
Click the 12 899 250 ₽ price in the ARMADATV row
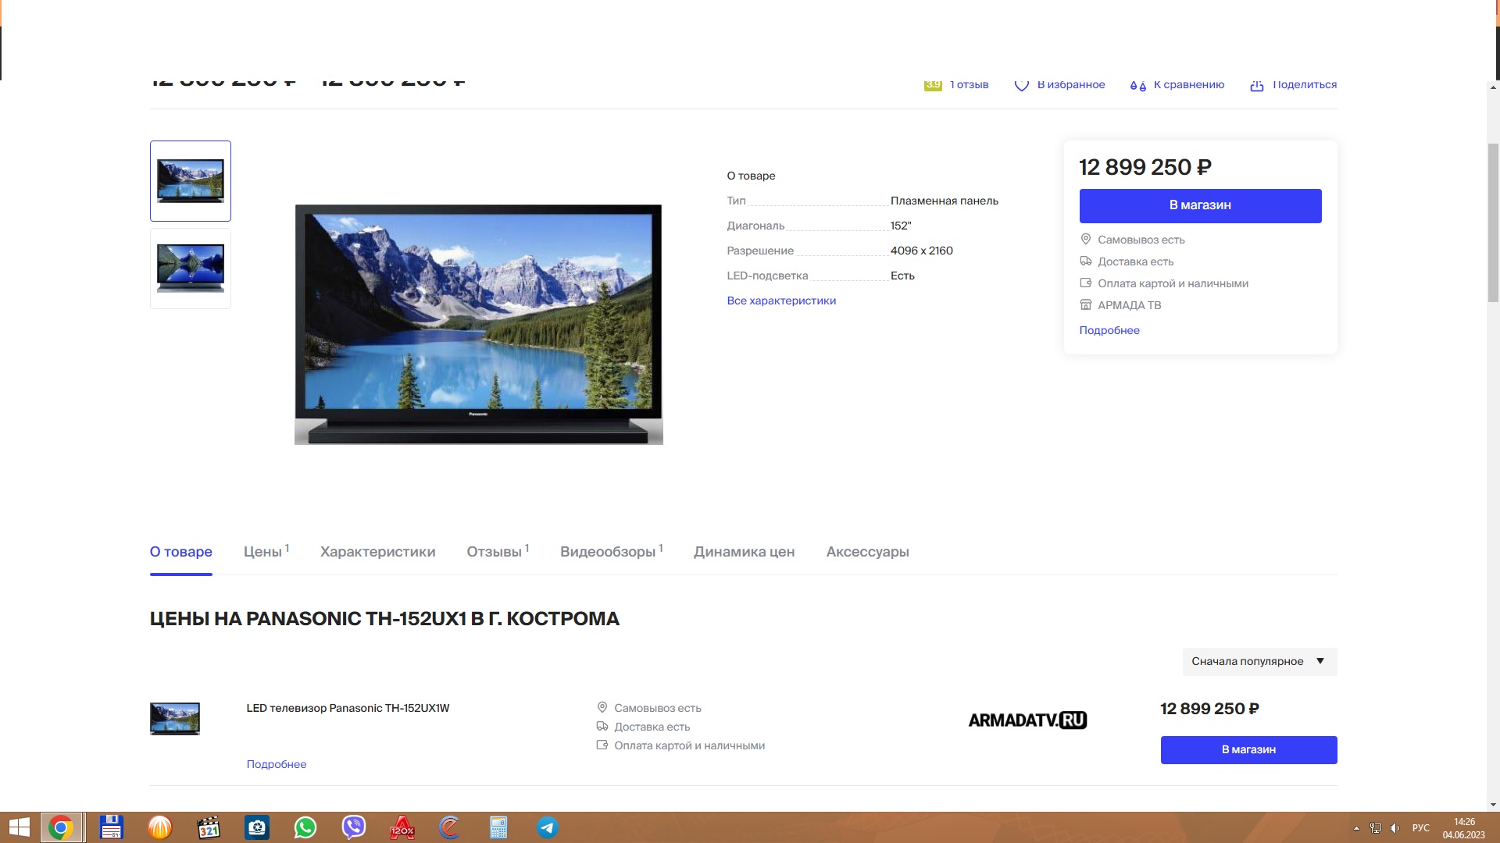pyautogui.click(x=1209, y=709)
